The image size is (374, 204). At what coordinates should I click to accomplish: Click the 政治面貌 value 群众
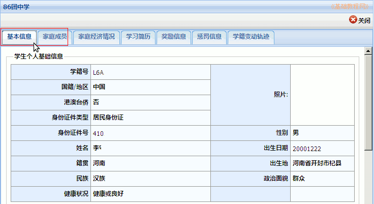tap(299, 179)
